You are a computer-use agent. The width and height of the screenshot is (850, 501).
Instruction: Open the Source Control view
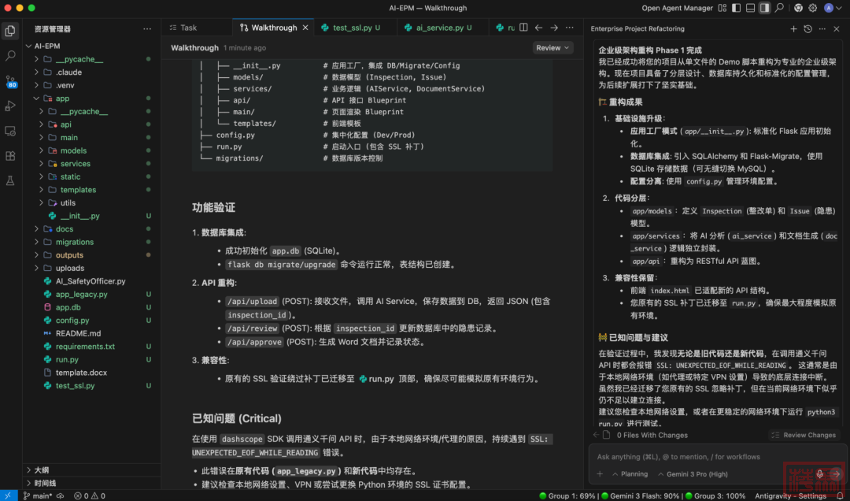tap(10, 81)
